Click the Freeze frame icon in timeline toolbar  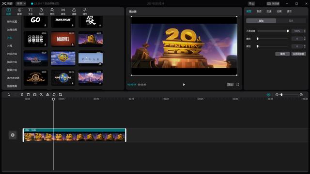pos(34,95)
